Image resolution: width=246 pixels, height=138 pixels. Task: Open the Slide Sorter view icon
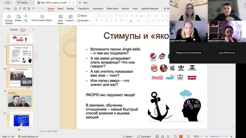[163, 136]
